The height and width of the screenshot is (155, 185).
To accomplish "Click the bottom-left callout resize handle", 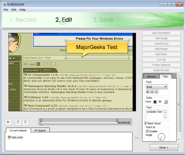I will pos(66,58).
